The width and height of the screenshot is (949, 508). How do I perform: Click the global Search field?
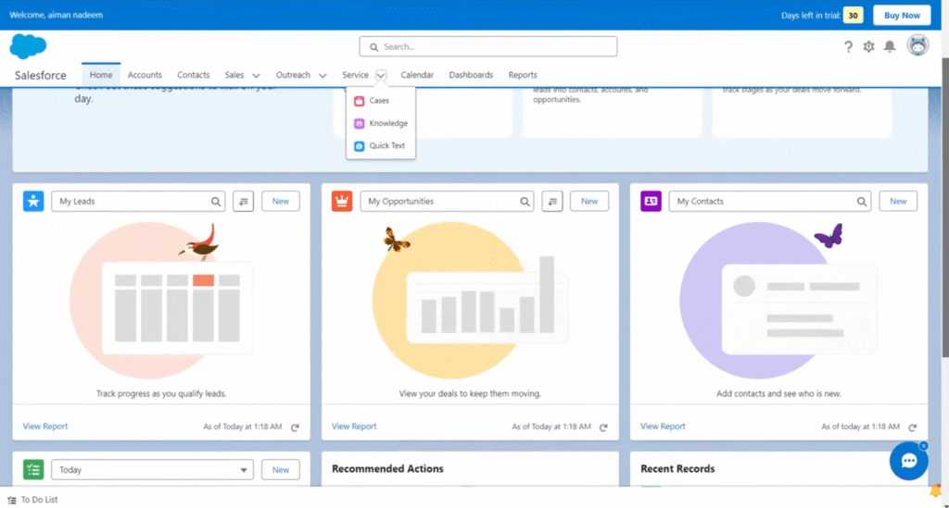pyautogui.click(x=487, y=46)
